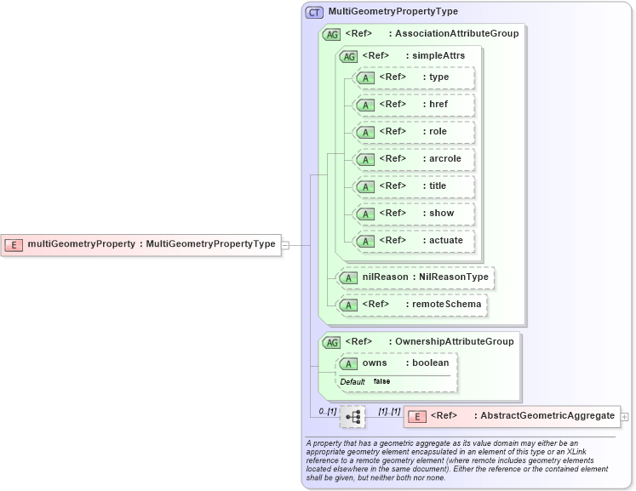Screen dimensions: 636x491
Task: Click the AG icon of AssociationAttributeGroup
Action: coord(331,34)
